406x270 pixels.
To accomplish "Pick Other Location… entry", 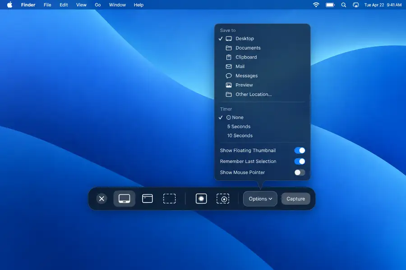I will [x=262, y=94].
